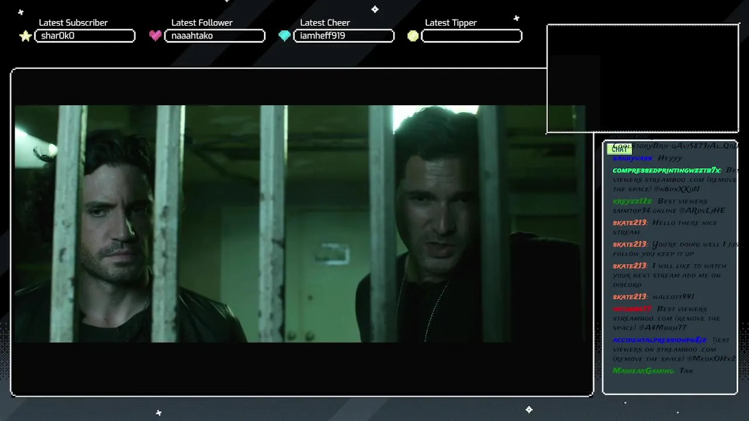Select the Latest Subscriber box showing shar0k0
The image size is (749, 421).
click(85, 36)
